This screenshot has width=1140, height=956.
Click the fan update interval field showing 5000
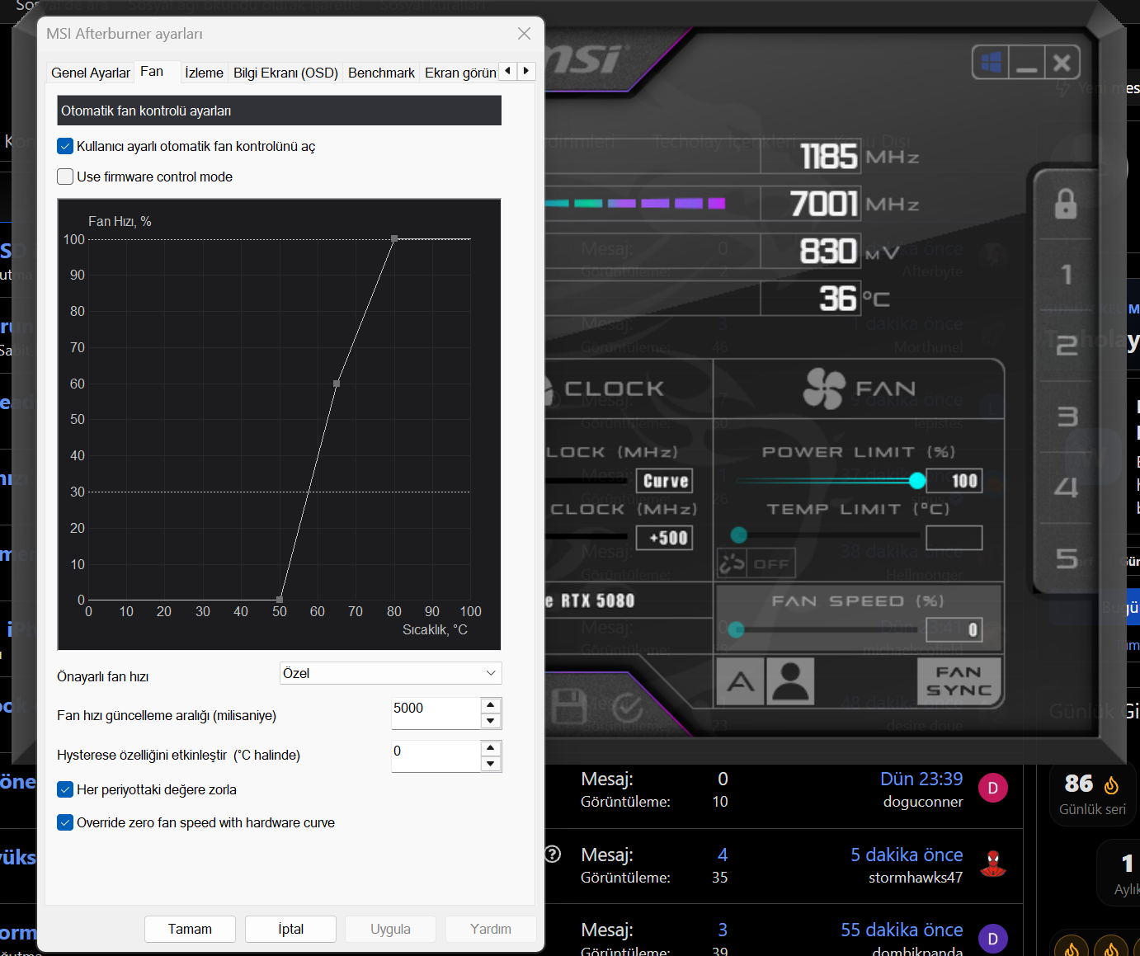tap(436, 713)
